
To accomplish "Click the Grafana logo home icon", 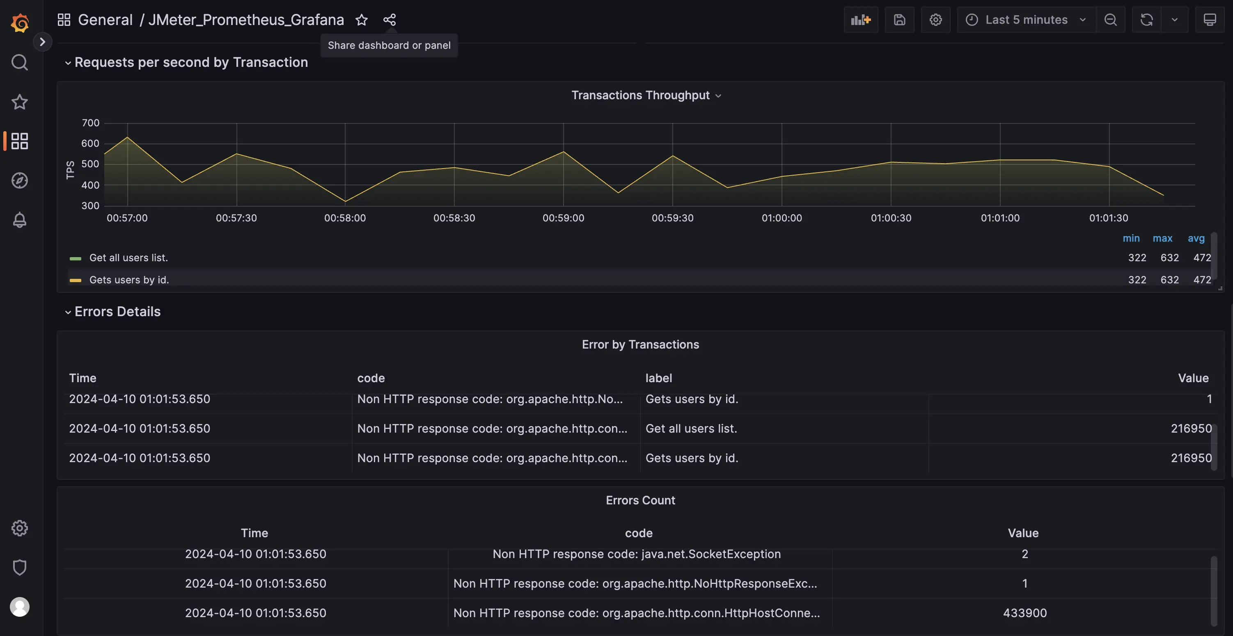I will (x=20, y=23).
